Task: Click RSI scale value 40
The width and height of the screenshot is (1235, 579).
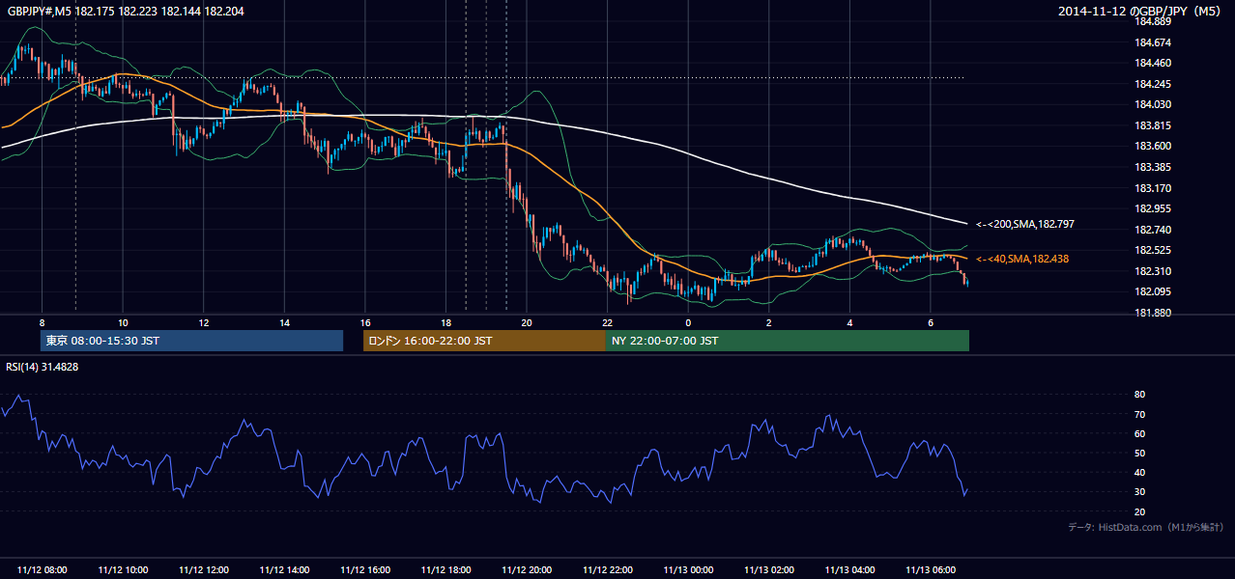Action: point(1140,472)
